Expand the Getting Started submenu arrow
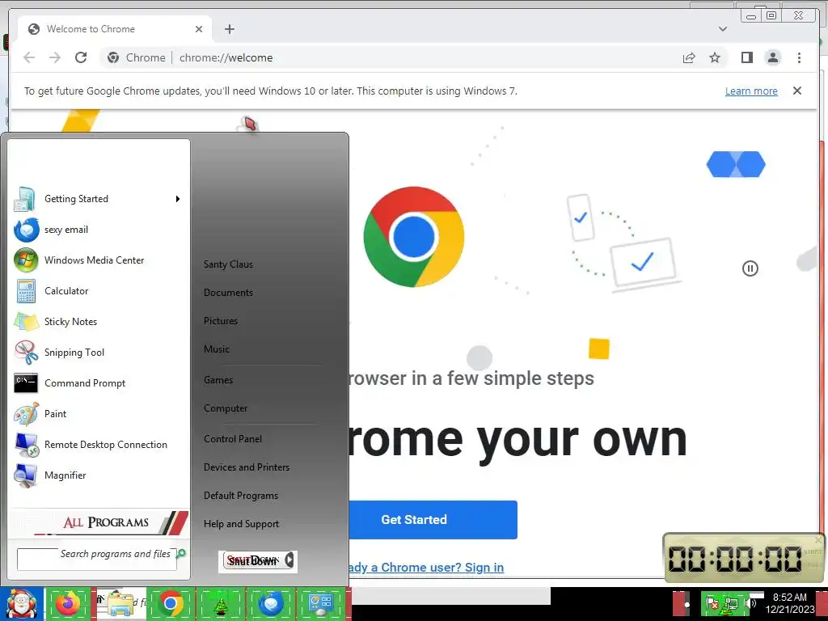This screenshot has height=621, width=828. coord(178,199)
